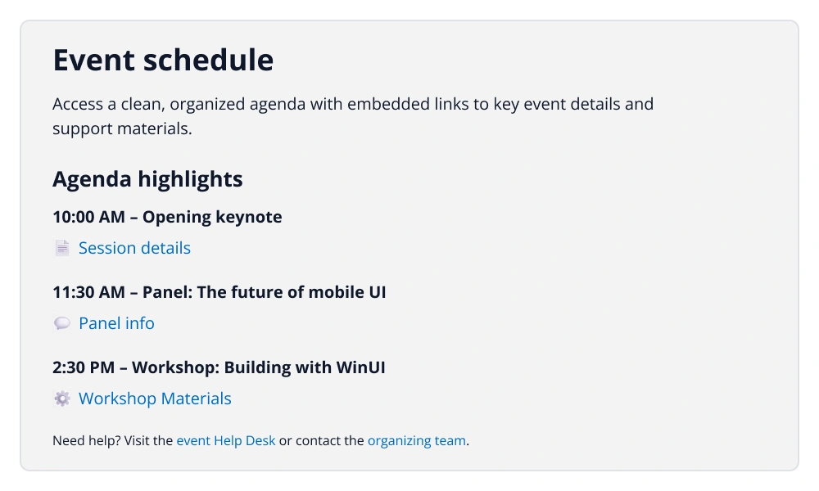Click the Event schedule main heading
This screenshot has width=819, height=491.
[163, 60]
